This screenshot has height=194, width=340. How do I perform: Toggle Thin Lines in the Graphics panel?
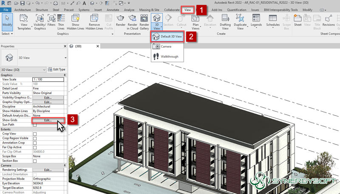[61, 22]
